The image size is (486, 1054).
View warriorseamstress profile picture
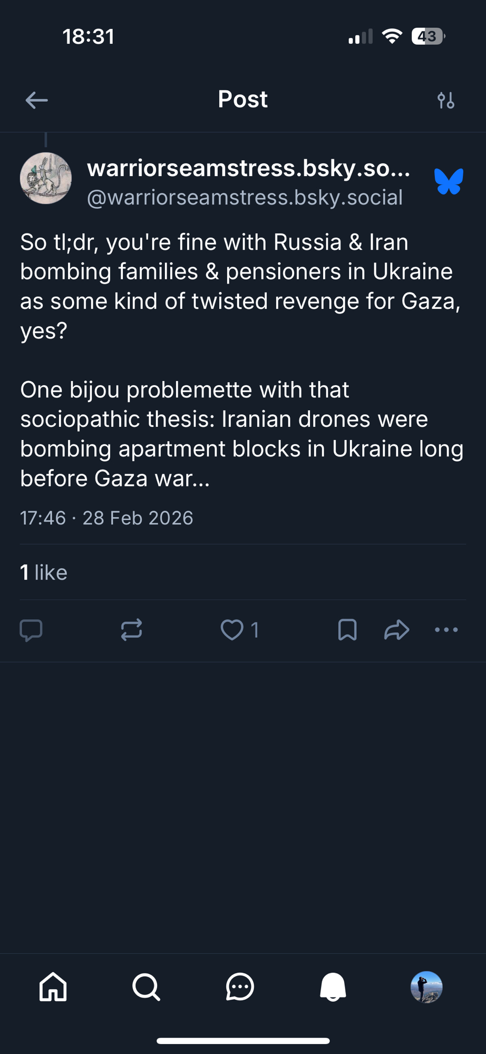pyautogui.click(x=46, y=178)
